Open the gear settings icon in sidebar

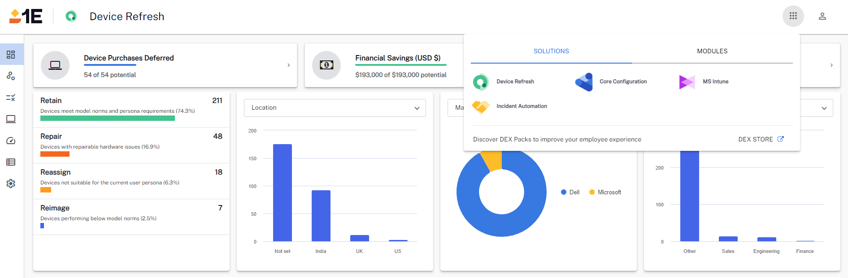pyautogui.click(x=11, y=184)
